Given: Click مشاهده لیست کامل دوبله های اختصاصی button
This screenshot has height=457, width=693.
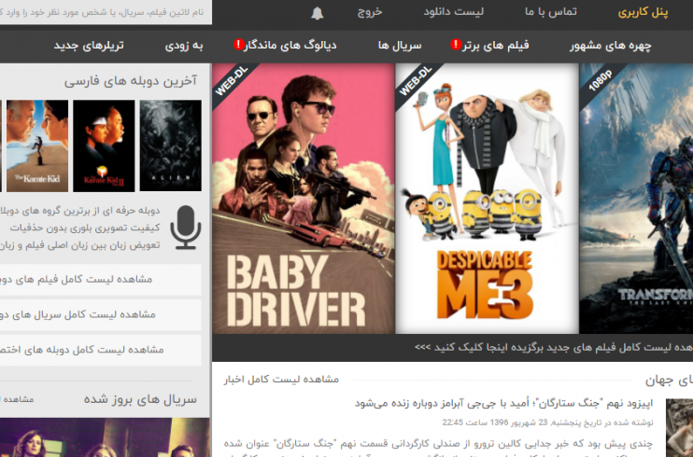Looking at the screenshot, I should click(101, 350).
